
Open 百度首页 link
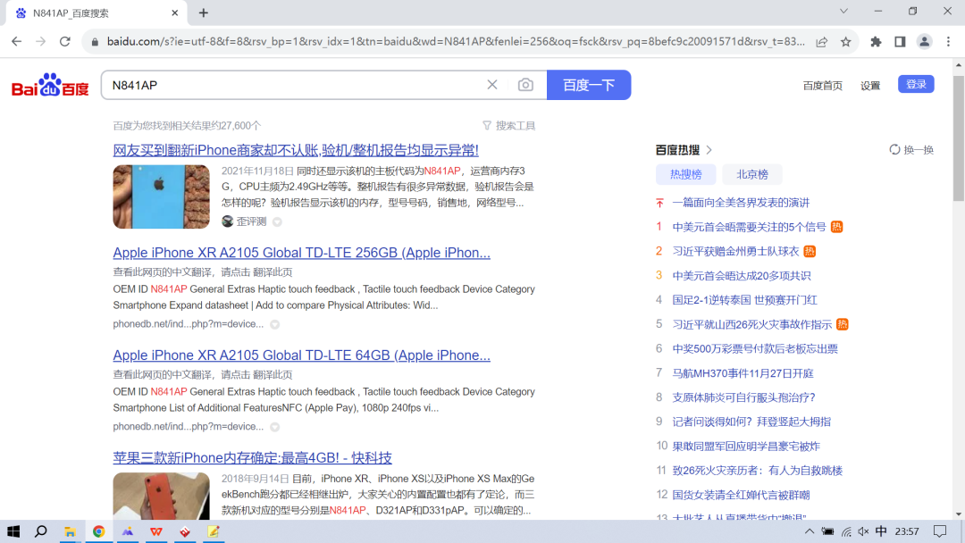pos(822,86)
